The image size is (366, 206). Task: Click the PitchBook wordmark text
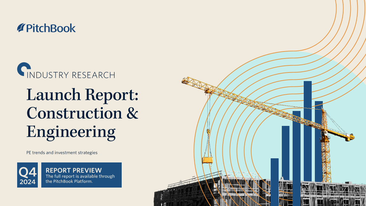pos(51,28)
